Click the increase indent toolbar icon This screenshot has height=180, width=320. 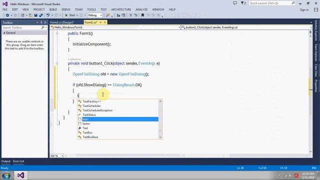point(123,15)
